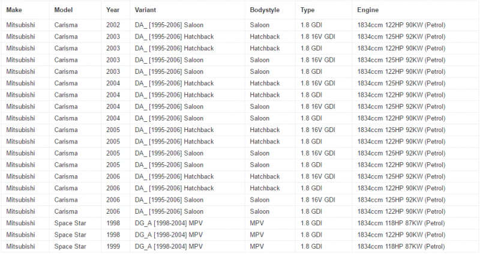
Task: Click 1.8 16V GDI type in 2003 Hatchback row
Action: [318, 37]
